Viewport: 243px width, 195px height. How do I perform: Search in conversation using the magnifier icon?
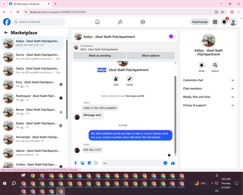(x=215, y=65)
